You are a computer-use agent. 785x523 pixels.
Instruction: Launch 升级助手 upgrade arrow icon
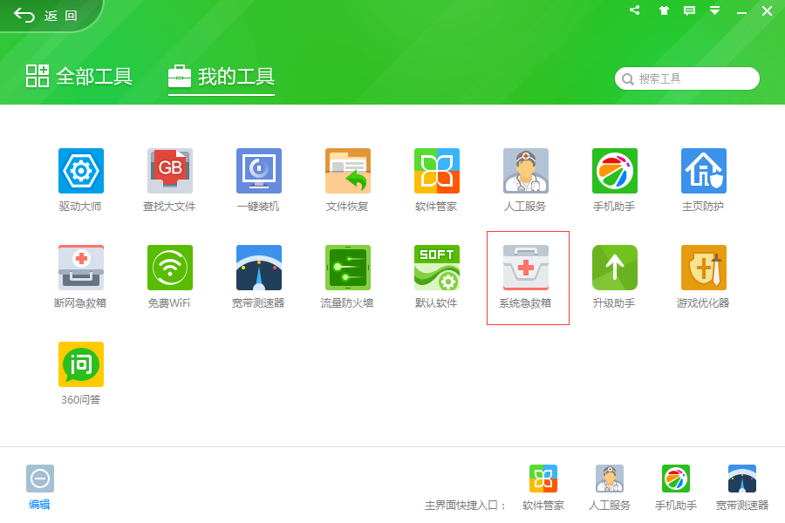pyautogui.click(x=615, y=268)
